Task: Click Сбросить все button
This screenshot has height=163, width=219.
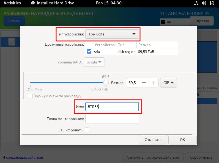Action: (201, 157)
